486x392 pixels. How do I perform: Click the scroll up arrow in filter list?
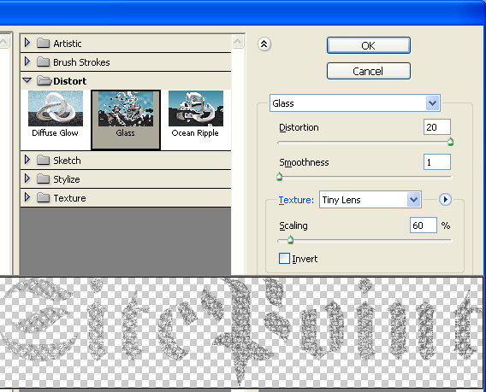[x=238, y=42]
